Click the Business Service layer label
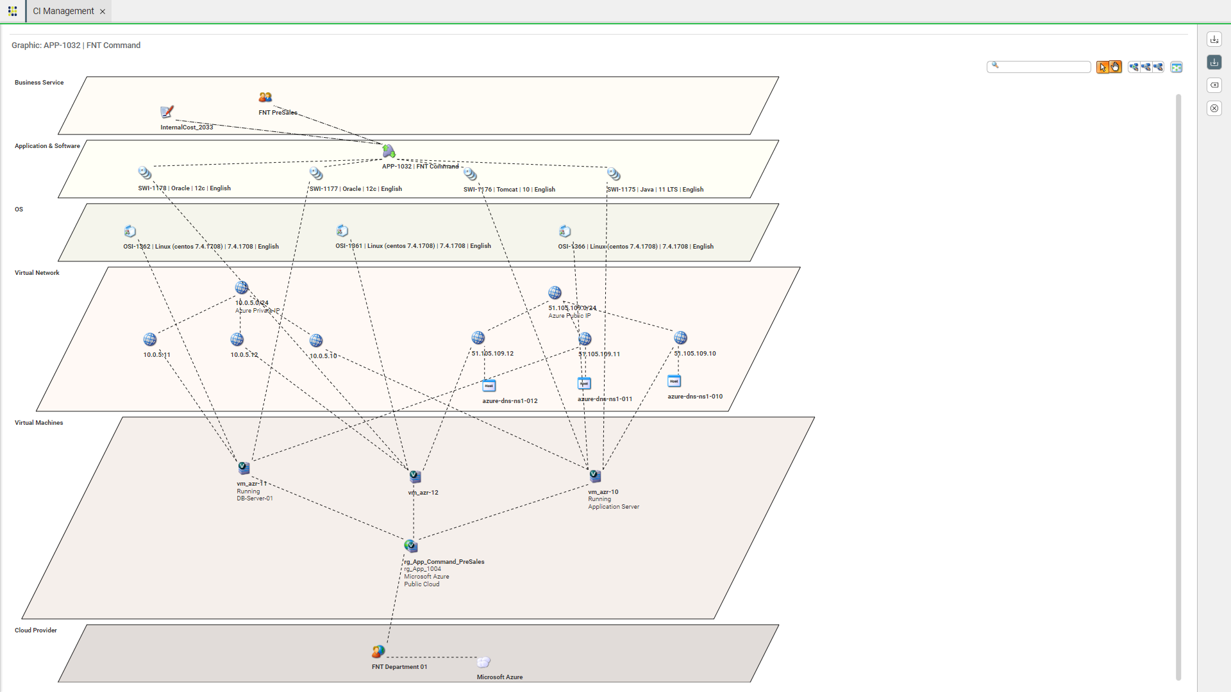This screenshot has height=692, width=1231. click(x=39, y=83)
